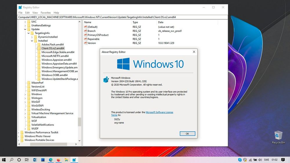
Task: Click horizontal scrollbar right arrow in tree
Action: (76, 144)
